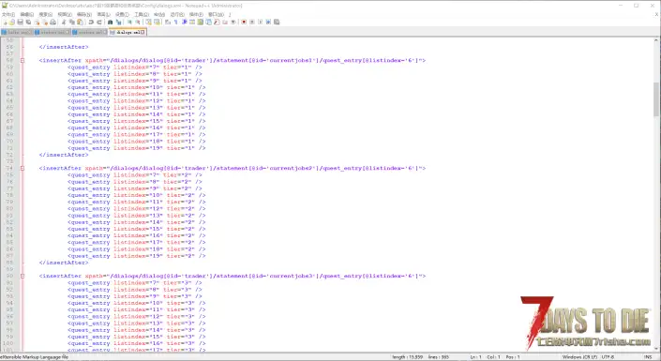
Task: Click the Open file toolbar icon
Action: (x=12, y=22)
